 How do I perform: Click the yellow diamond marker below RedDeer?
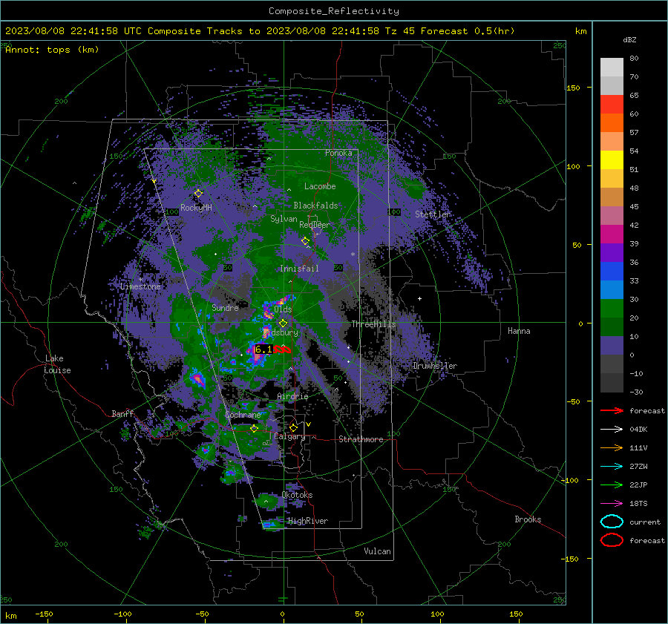(305, 241)
